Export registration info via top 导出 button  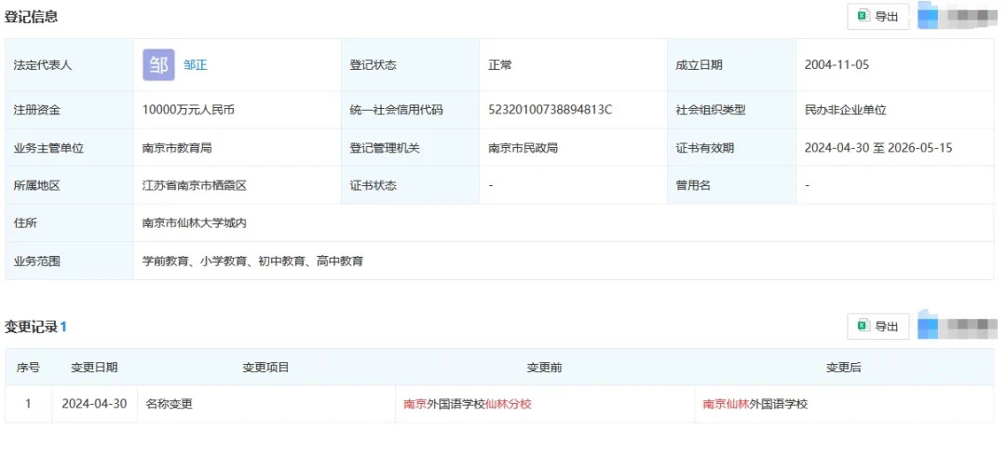click(x=877, y=17)
